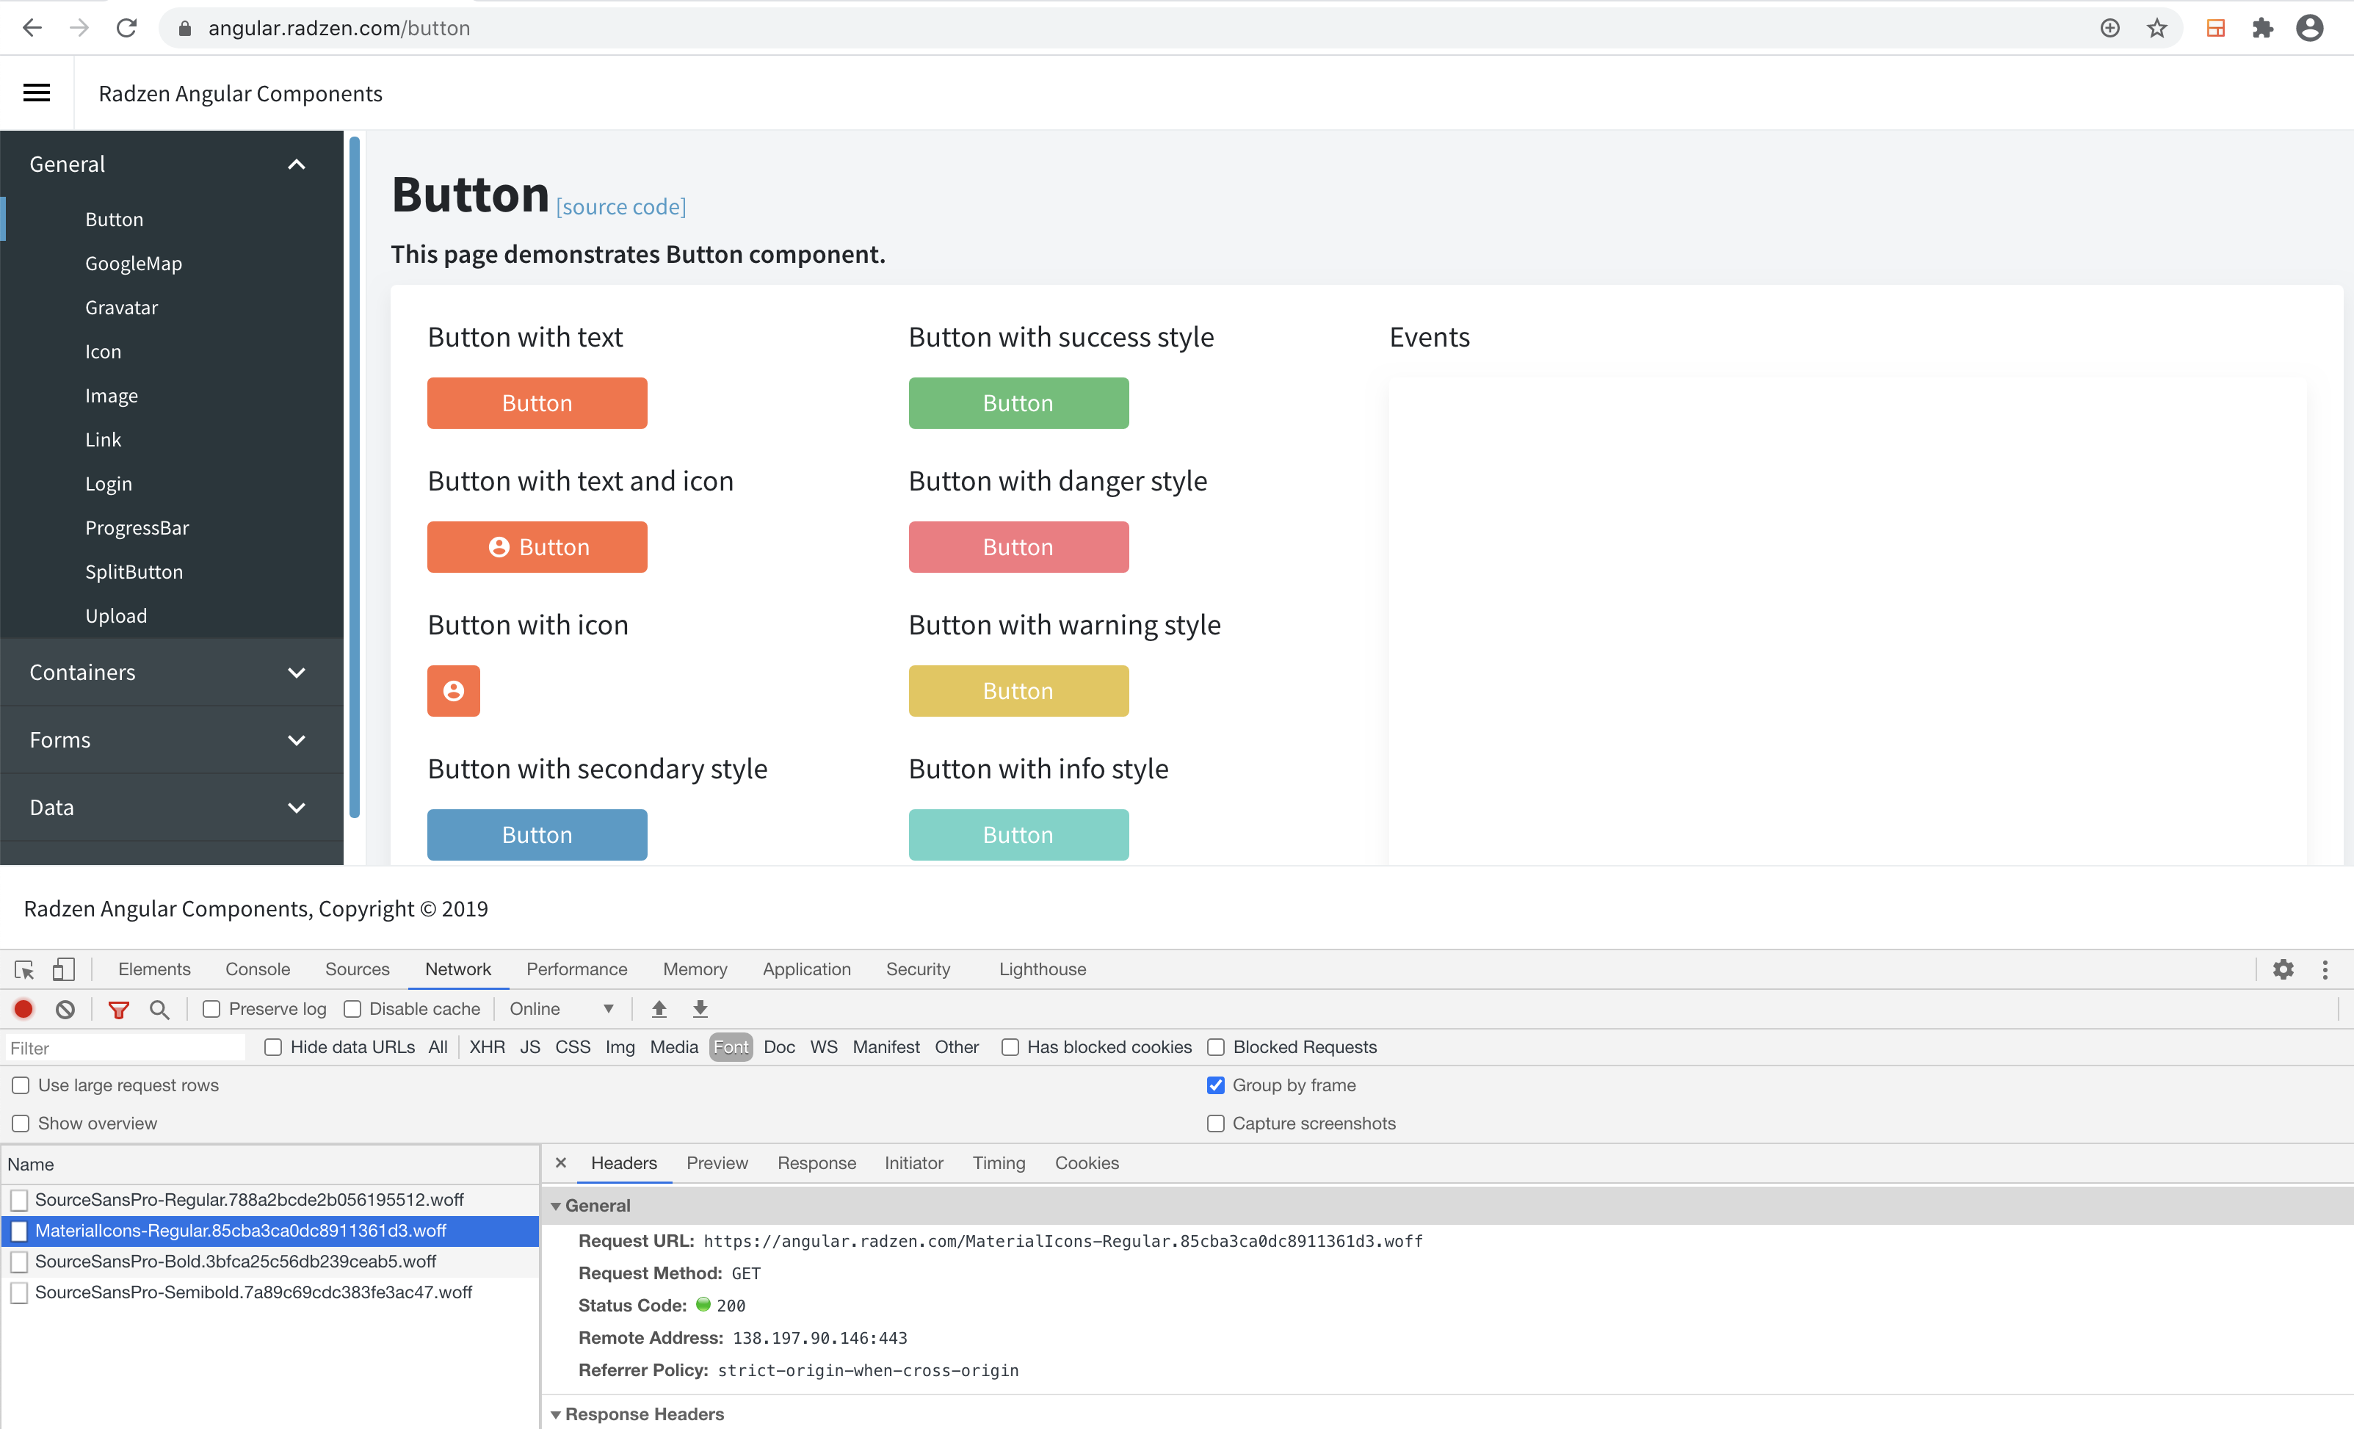The image size is (2354, 1429).
Task: Go back with browser back arrow
Action: pyautogui.click(x=32, y=28)
